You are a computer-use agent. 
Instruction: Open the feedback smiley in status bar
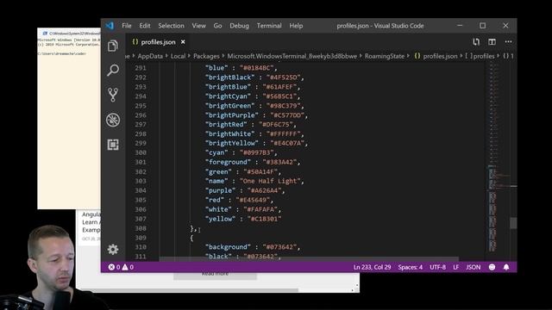(x=492, y=267)
